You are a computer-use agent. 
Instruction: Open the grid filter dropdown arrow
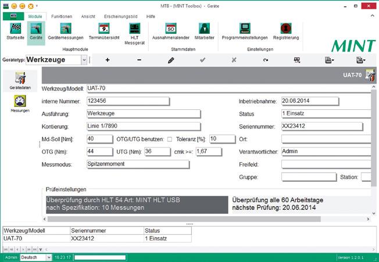point(41,249)
